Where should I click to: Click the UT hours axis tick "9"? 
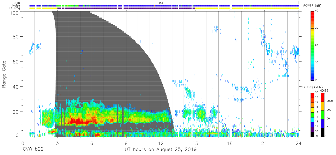pyautogui.click(x=126, y=143)
